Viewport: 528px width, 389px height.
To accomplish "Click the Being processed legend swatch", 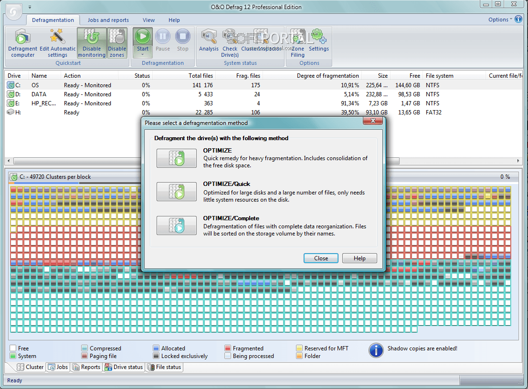I will (228, 356).
